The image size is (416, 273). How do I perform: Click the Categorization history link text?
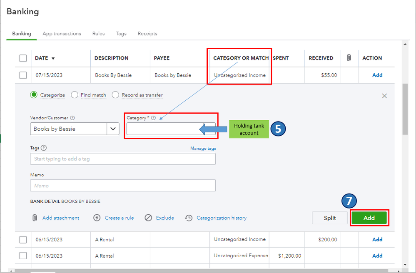[222, 218]
